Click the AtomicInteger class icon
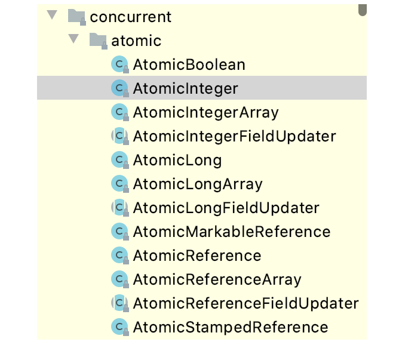The image size is (405, 345). coord(120,88)
